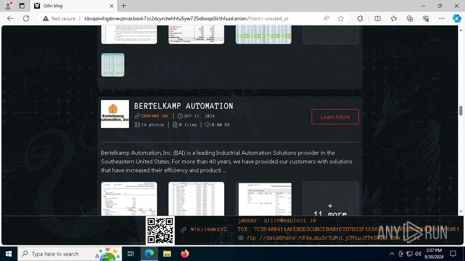Open the WikileaksV2 footer link
The height and width of the screenshot is (261, 465).
tap(209, 229)
